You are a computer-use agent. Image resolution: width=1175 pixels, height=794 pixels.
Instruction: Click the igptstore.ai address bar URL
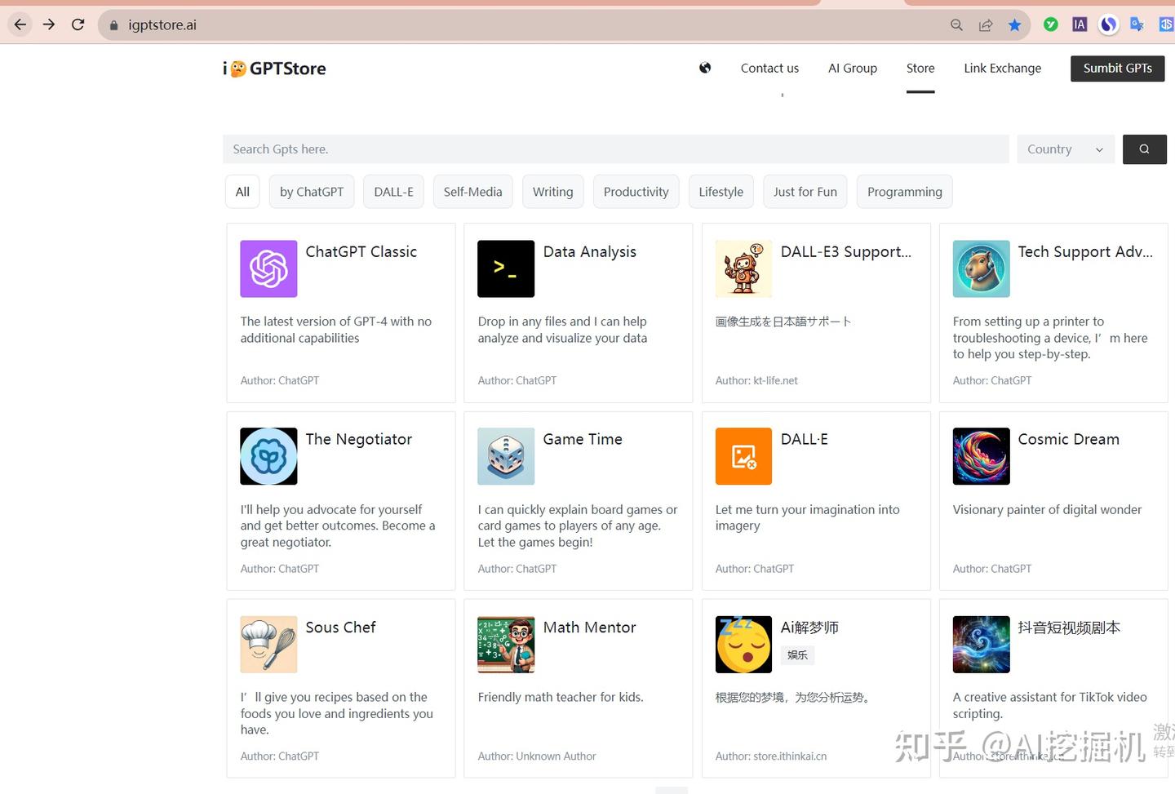coord(162,25)
